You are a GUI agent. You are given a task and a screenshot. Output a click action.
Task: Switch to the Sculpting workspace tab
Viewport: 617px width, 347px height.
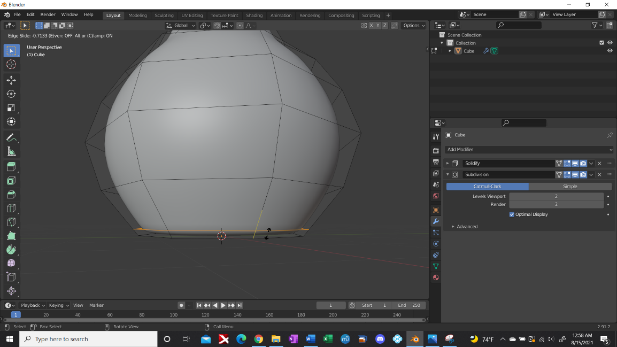click(164, 16)
